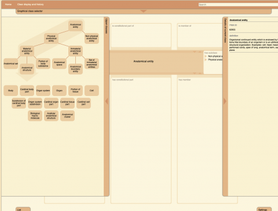The width and height of the screenshot is (278, 211).
Task: Open the Home menu item
Action: coord(8,4)
